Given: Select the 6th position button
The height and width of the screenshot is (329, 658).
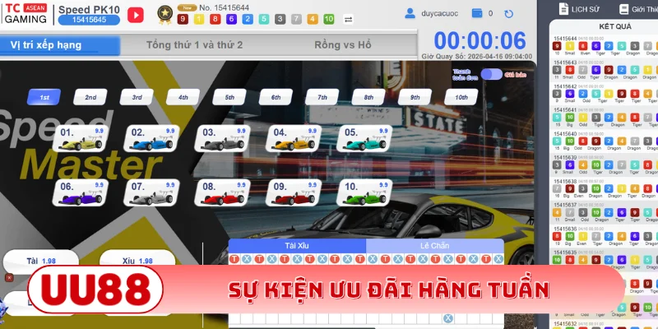Looking at the screenshot, I should tap(276, 97).
